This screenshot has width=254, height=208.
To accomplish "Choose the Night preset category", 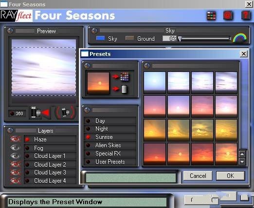I will pyautogui.click(x=110, y=129).
